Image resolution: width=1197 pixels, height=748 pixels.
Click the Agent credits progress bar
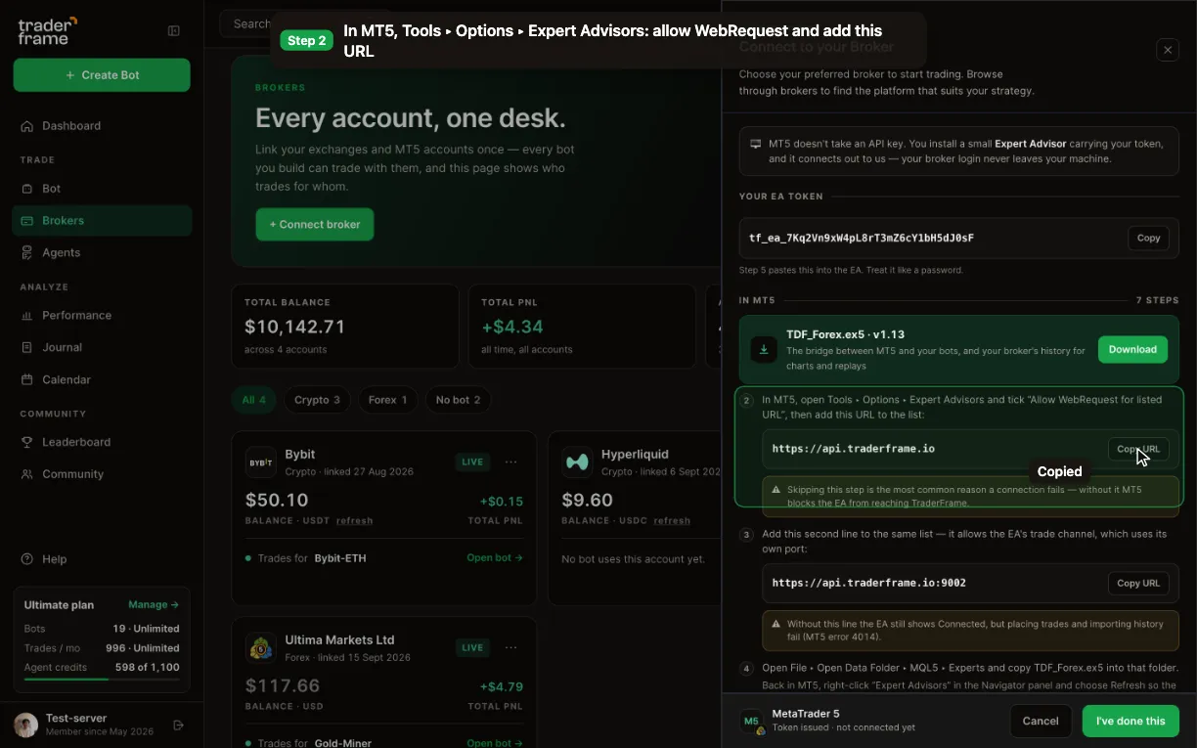coord(102,679)
